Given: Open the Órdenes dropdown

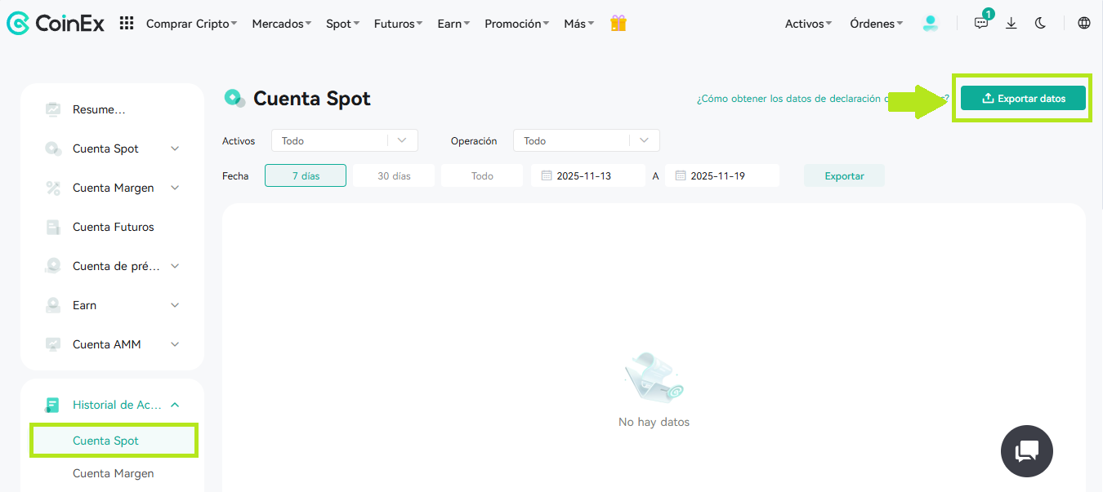Looking at the screenshot, I should pyautogui.click(x=877, y=24).
